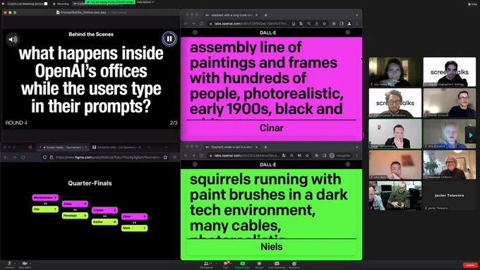Click the red Leave meeting button
This screenshot has width=480, height=270.
coord(470,265)
